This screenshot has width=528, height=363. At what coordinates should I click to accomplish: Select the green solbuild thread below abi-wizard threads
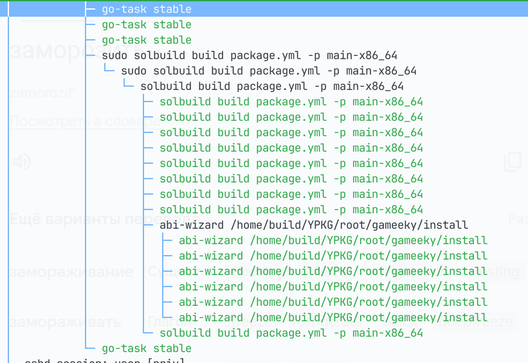pos(291,333)
